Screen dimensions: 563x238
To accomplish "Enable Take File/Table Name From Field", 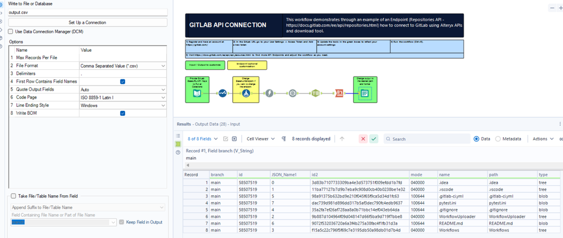I will click(x=14, y=196).
